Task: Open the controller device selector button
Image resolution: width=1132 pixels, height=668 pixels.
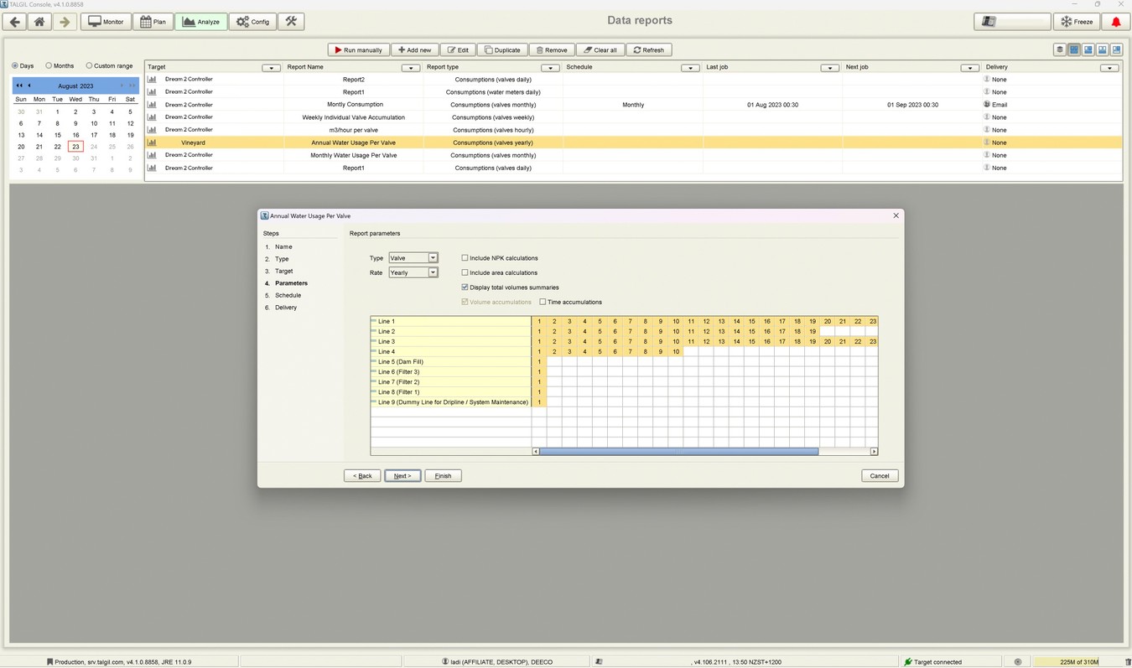Action: (x=1012, y=22)
